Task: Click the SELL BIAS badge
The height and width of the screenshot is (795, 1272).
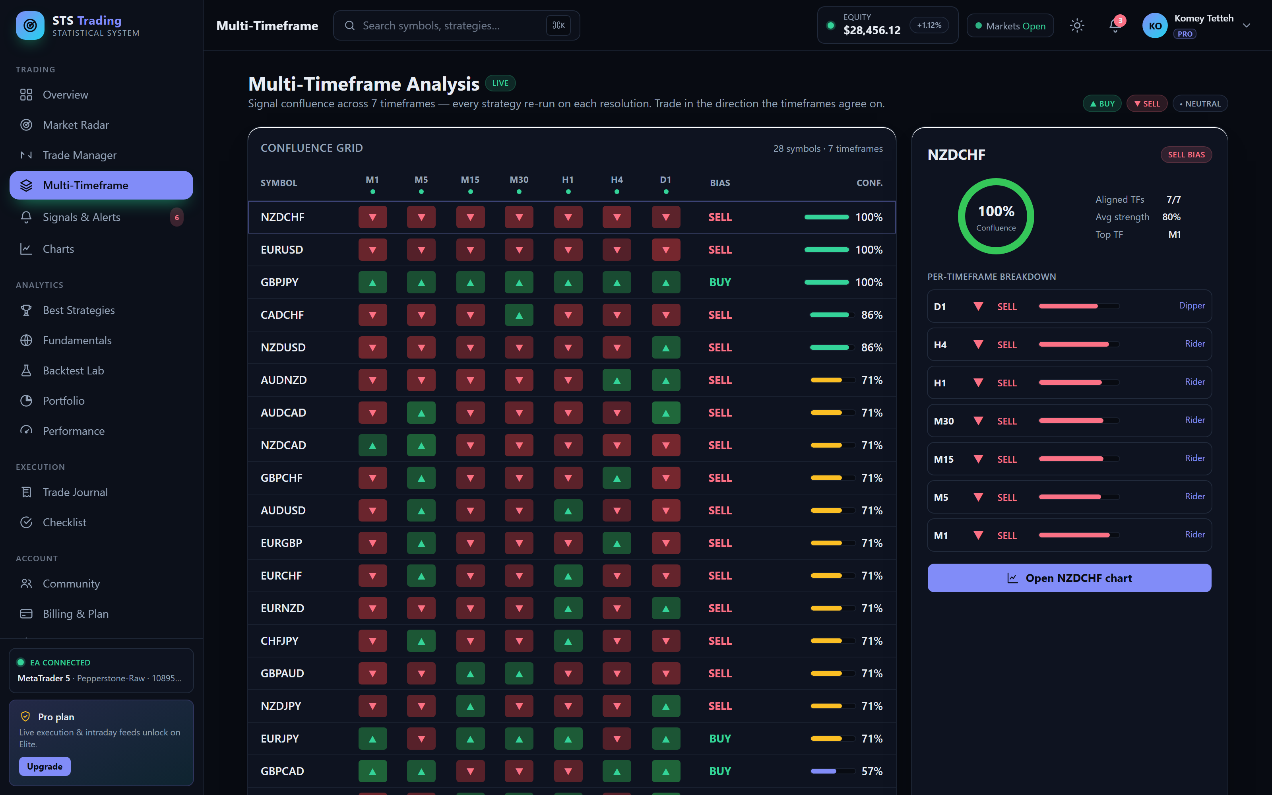Action: tap(1186, 155)
